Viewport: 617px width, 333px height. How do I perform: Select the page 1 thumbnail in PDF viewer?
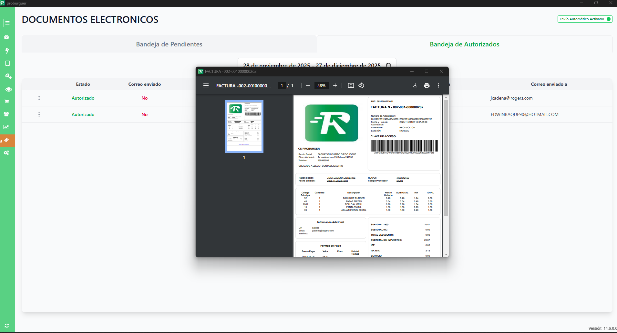[244, 126]
